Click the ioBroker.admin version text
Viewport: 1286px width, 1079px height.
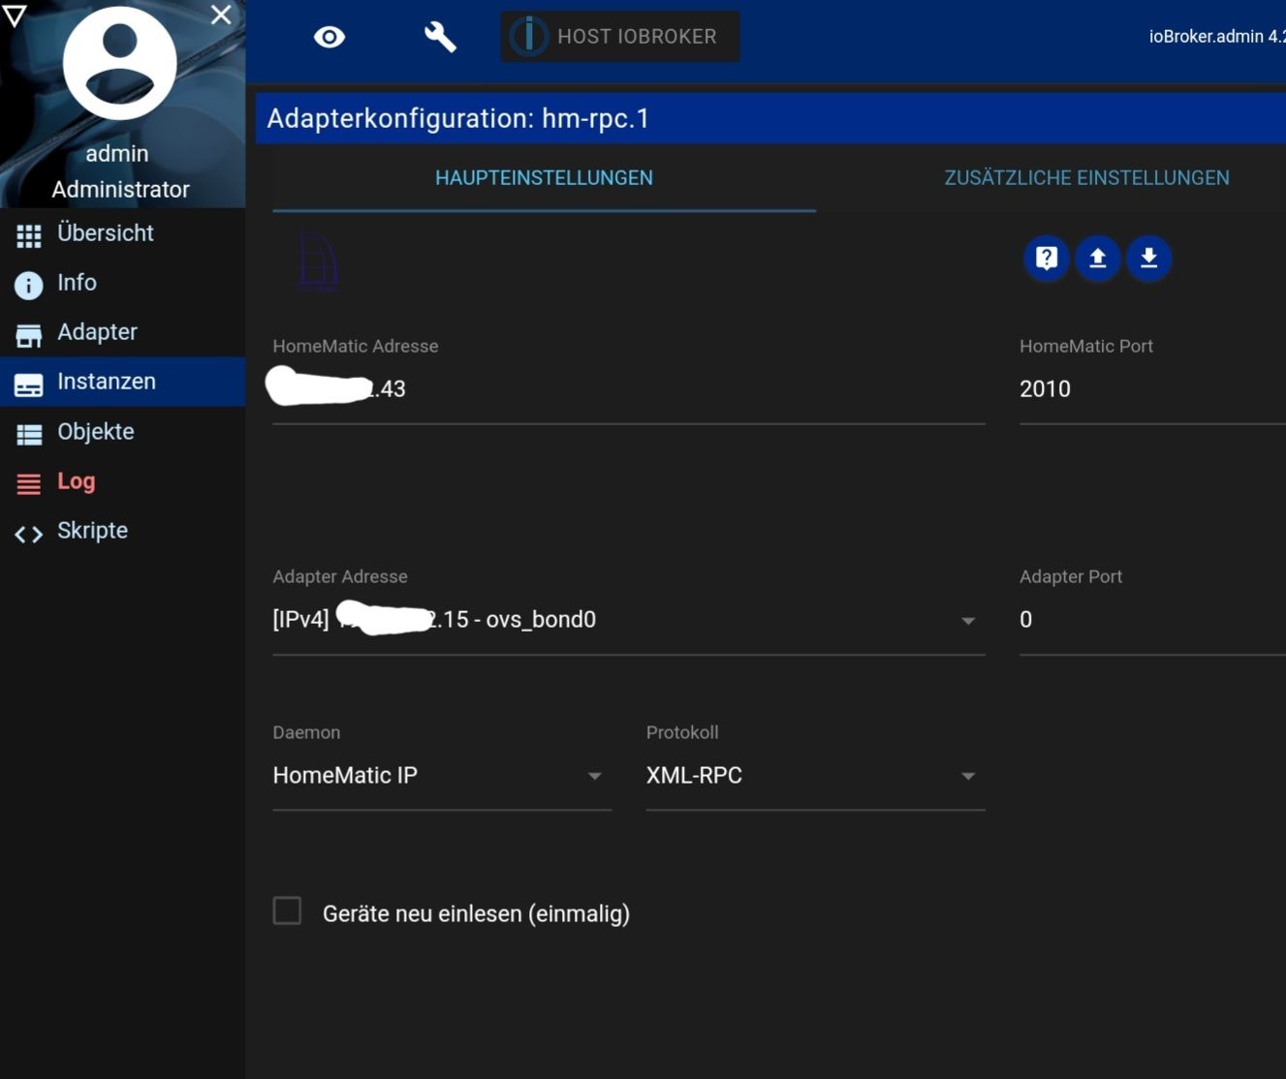click(1217, 37)
